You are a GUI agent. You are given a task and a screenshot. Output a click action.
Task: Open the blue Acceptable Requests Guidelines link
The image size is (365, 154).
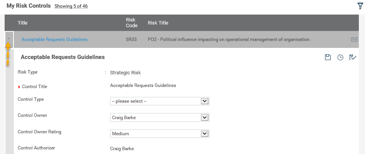click(x=54, y=39)
